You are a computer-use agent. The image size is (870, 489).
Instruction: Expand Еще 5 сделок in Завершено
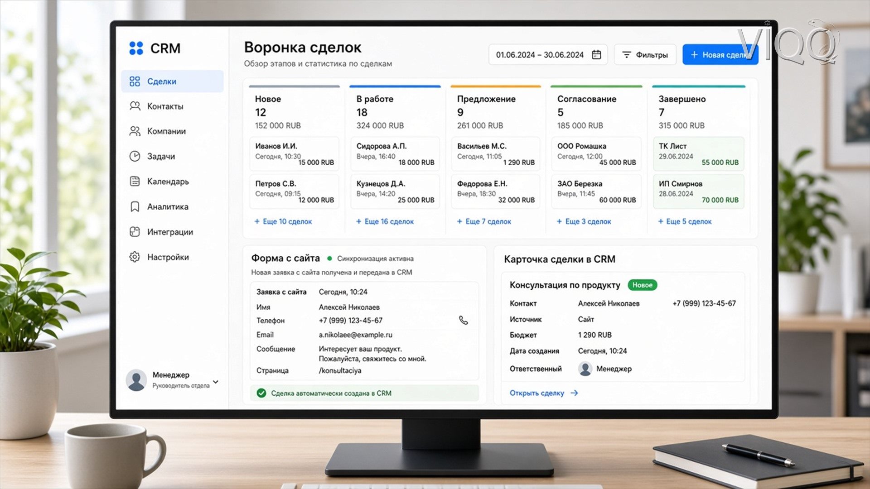pos(685,221)
